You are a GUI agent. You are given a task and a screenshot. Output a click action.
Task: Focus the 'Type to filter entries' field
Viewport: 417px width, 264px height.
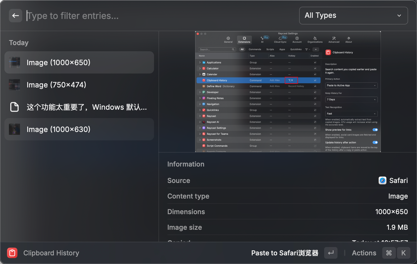pyautogui.click(x=160, y=16)
